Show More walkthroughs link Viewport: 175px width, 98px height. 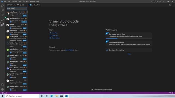pyautogui.click(x=130, y=54)
